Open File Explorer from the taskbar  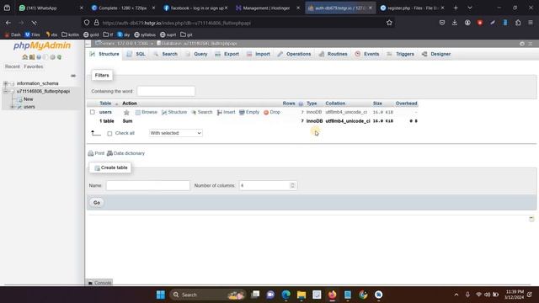(x=302, y=295)
